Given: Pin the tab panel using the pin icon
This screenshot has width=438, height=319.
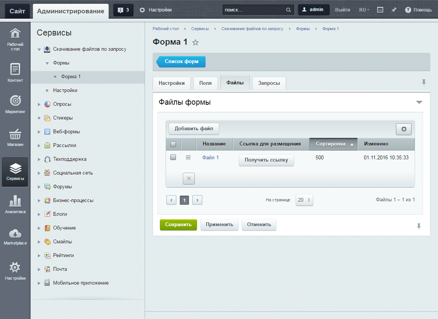Looking at the screenshot, I should coord(424,83).
